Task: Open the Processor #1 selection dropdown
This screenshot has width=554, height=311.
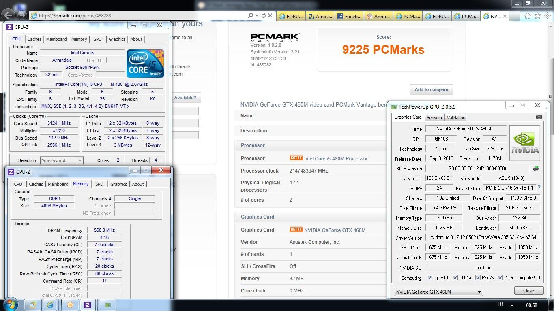Action: [x=61, y=160]
